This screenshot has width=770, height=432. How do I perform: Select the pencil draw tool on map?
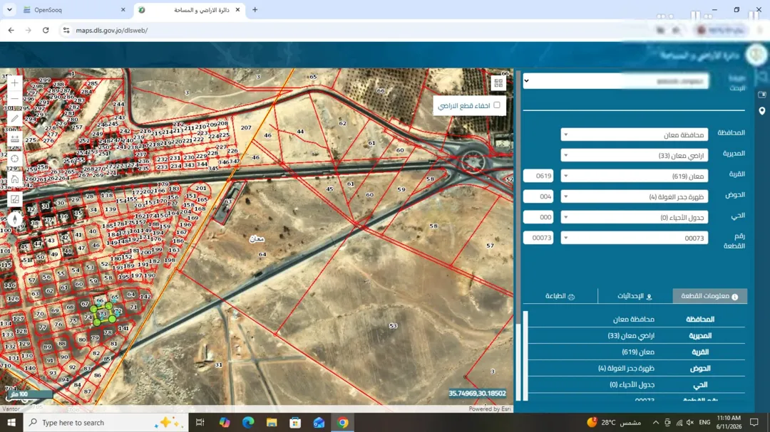tap(15, 119)
